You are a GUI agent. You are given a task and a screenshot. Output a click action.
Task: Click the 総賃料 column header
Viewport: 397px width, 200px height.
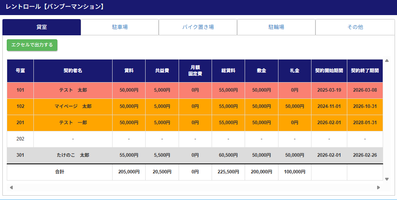(228, 71)
